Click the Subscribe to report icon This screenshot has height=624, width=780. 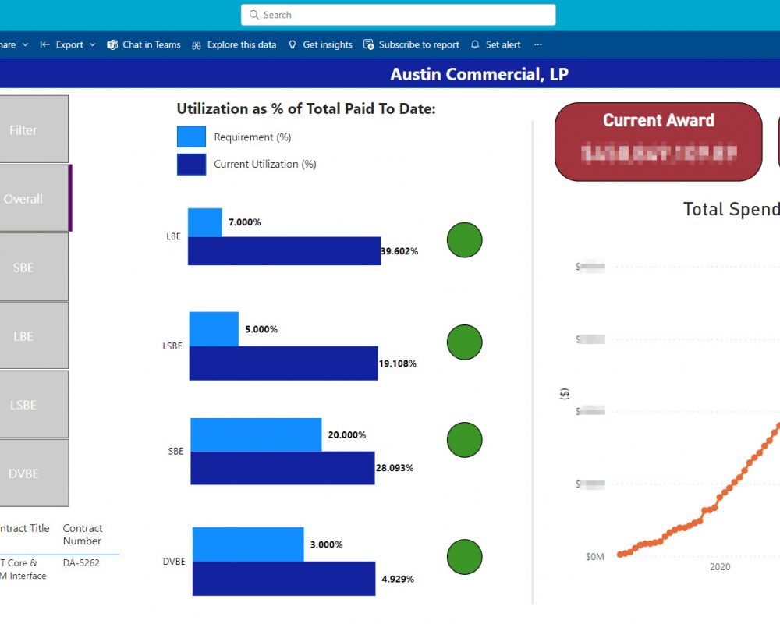point(369,44)
